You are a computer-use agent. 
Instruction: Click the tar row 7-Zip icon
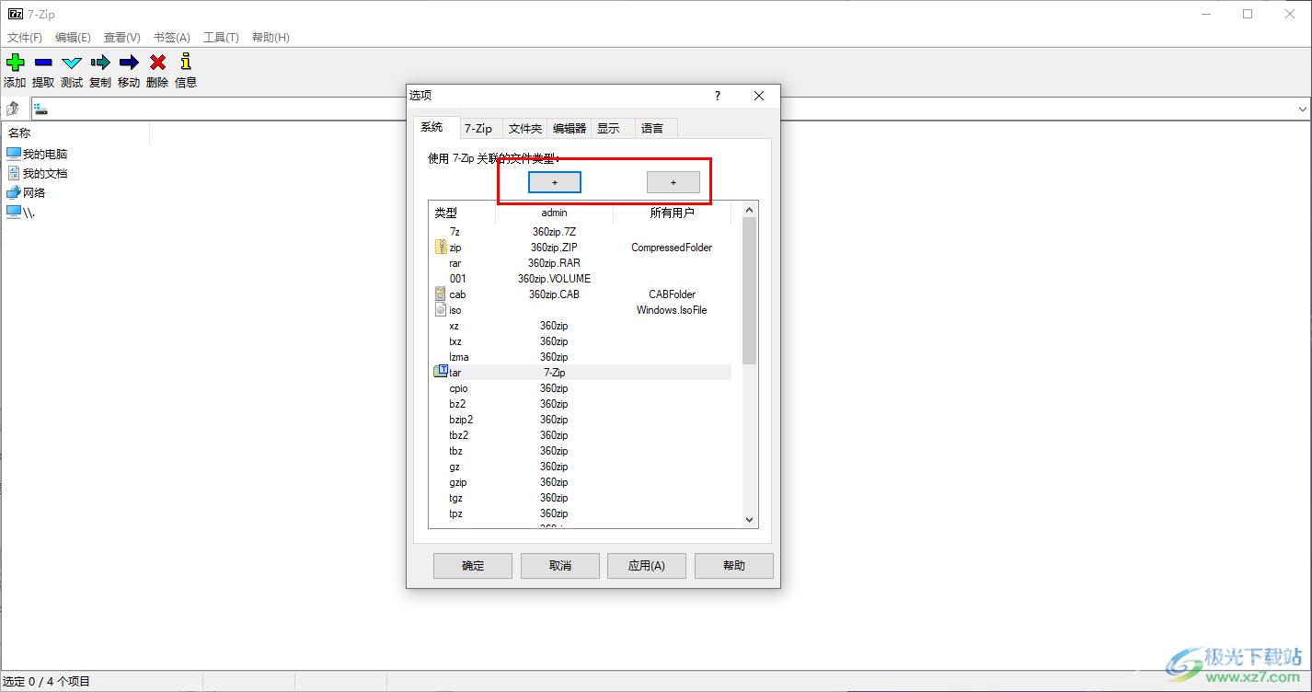[441, 372]
